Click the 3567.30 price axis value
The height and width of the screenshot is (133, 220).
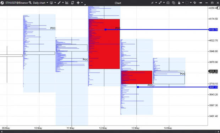pos(214,105)
